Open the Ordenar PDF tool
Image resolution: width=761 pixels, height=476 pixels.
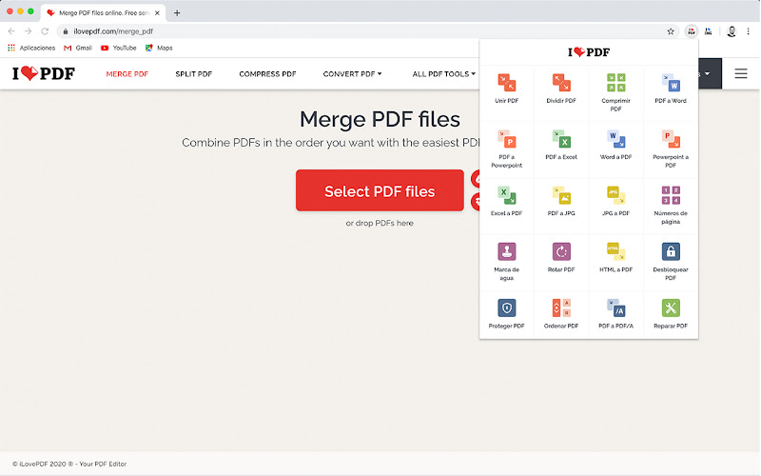pyautogui.click(x=561, y=314)
